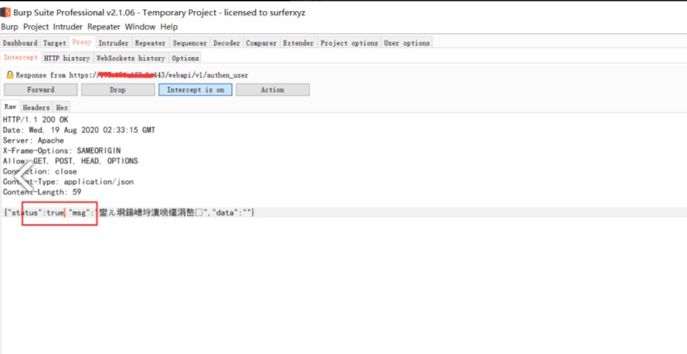This screenshot has width=687, height=354.
Task: Click the HTTP/1.1 200 OK line
Action: (36, 120)
